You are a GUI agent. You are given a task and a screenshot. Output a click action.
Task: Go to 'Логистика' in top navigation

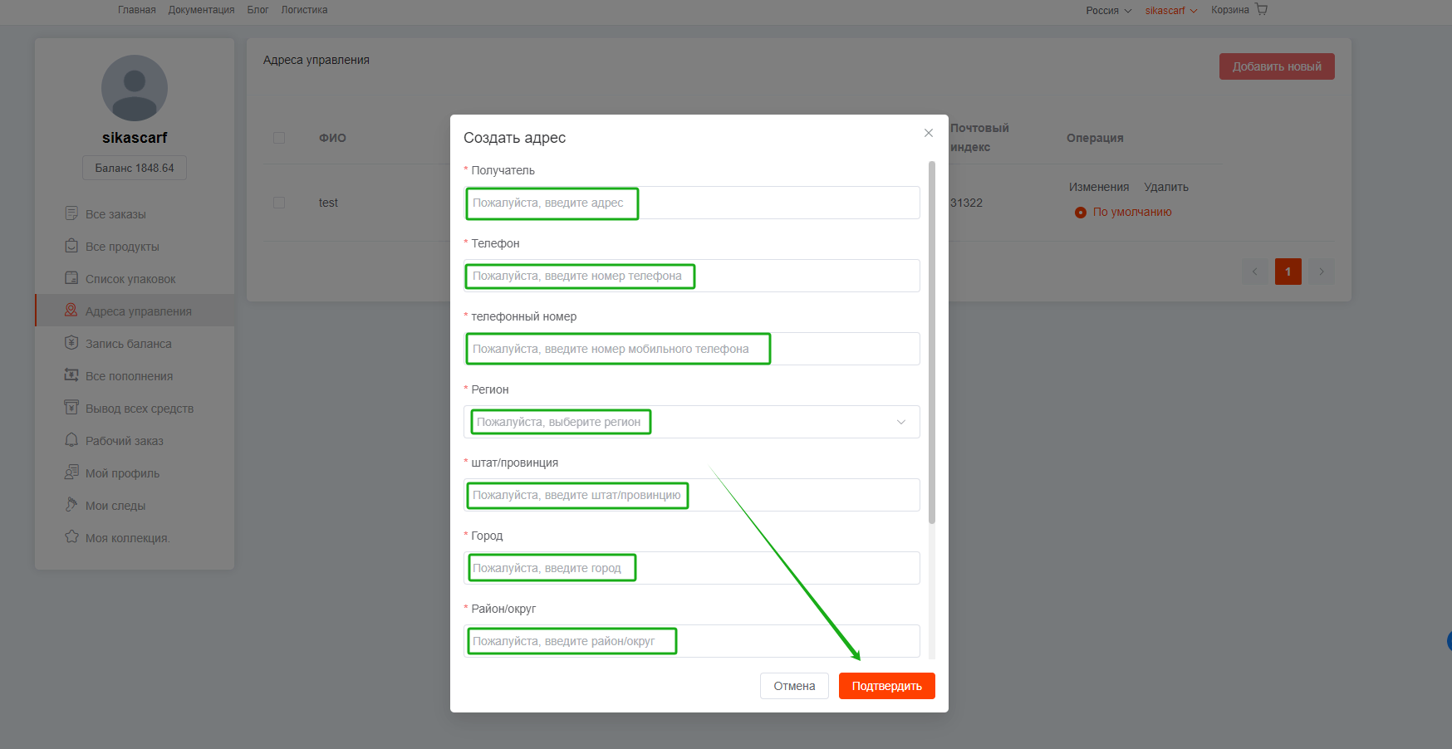tap(304, 10)
